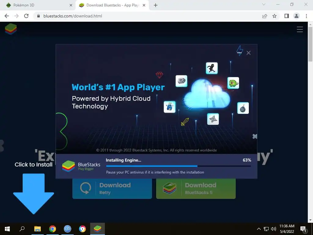Open volume control tray icon
Image resolution: width=313 pixels, height=235 pixels.
[274, 229]
